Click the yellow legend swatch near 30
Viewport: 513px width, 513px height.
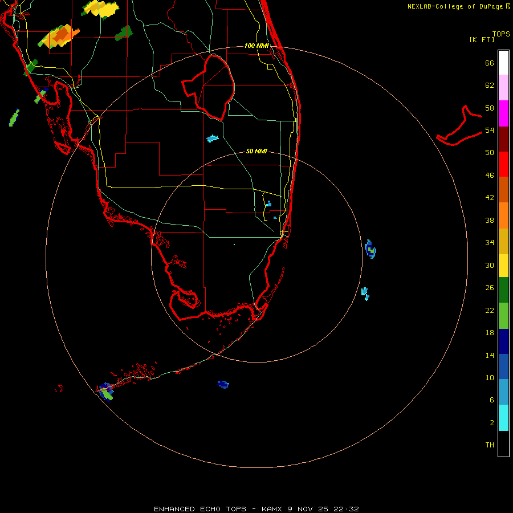[503, 266]
